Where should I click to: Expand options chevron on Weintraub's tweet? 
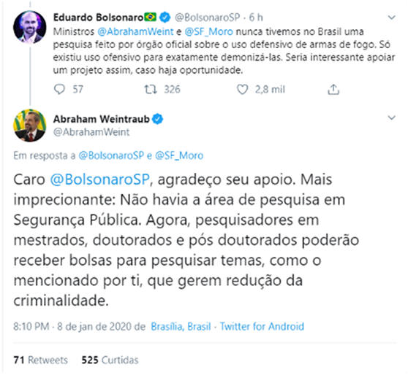(391, 117)
